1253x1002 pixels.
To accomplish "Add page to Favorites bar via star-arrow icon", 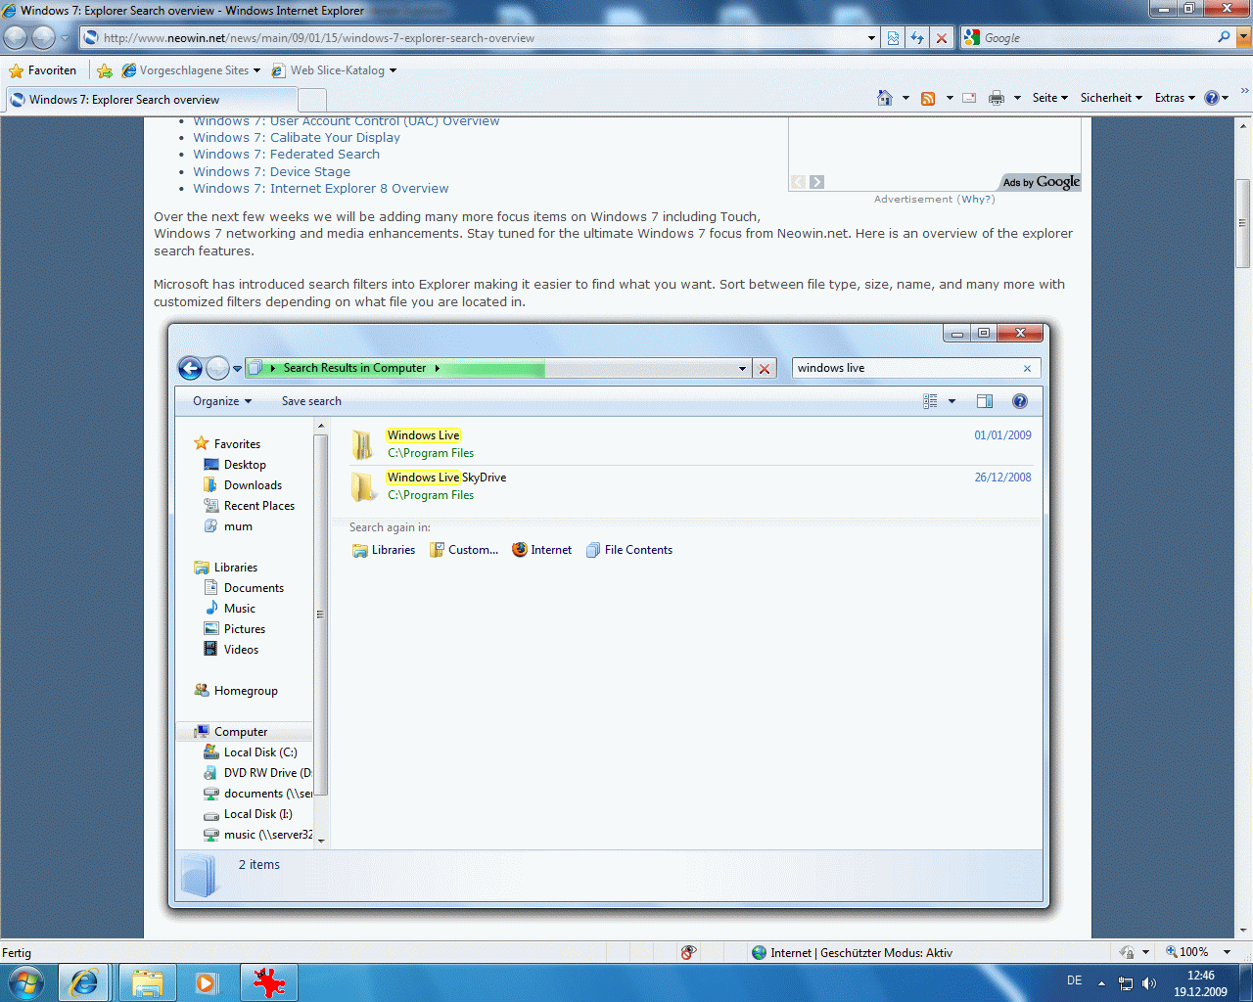I will [105, 70].
